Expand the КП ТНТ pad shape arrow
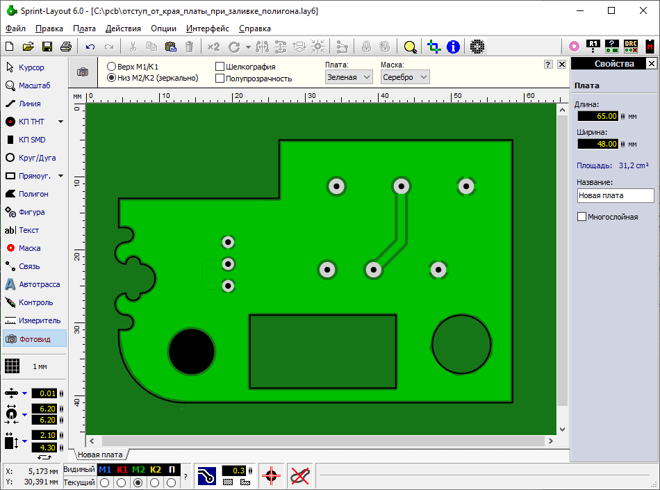Screen dimensions: 660x490 [60, 122]
